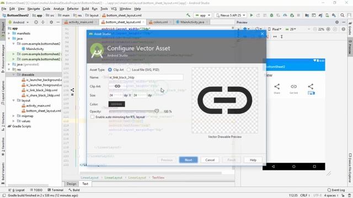Click the width Size field

[116, 95]
